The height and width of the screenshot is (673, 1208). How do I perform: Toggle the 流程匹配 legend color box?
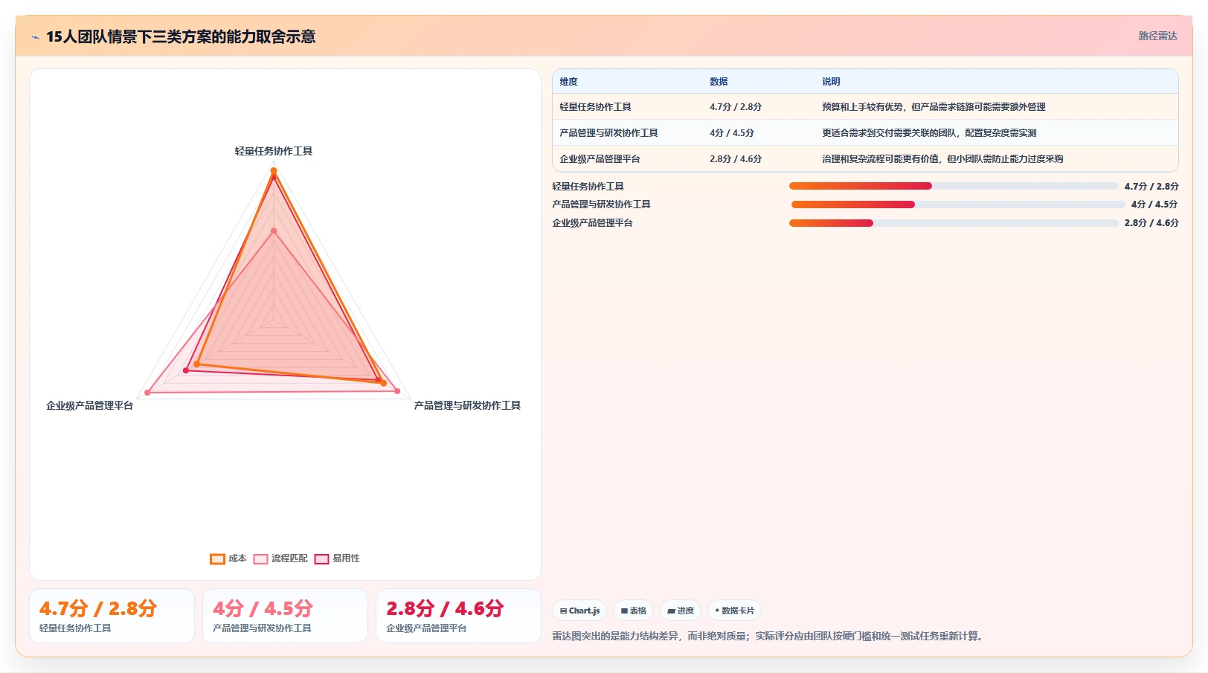[260, 559]
